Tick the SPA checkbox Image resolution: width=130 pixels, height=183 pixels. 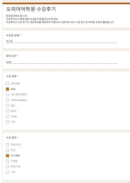(7, 105)
